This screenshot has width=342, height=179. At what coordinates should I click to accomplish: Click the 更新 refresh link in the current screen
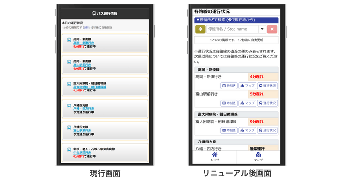[86, 28]
